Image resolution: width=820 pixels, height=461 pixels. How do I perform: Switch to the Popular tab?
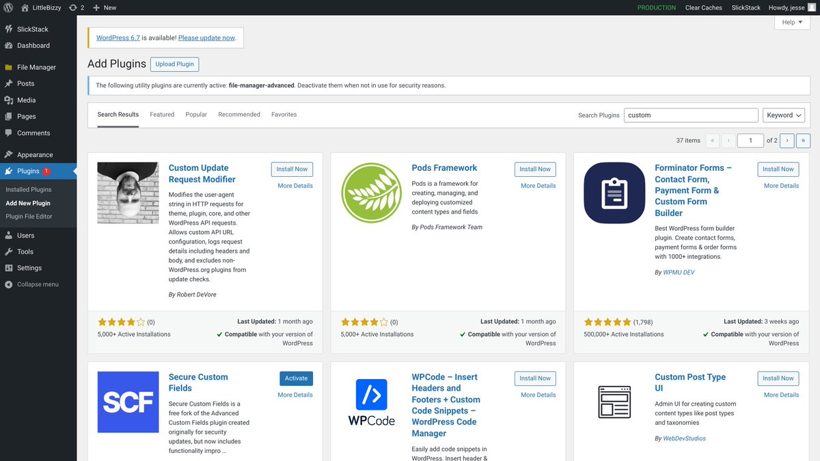[x=196, y=115]
